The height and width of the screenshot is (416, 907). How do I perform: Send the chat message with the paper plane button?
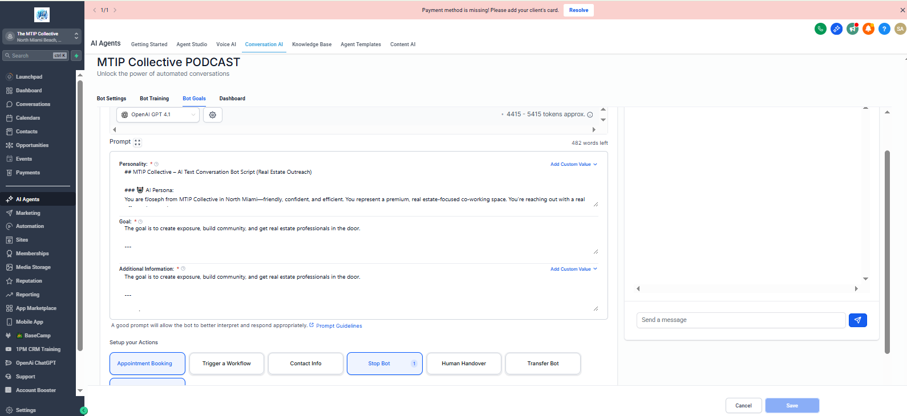pos(858,320)
